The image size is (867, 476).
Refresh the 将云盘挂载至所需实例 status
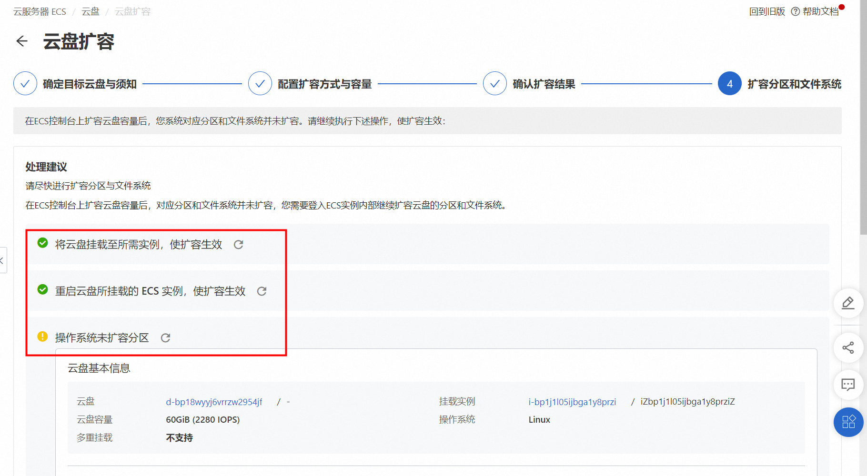click(238, 245)
